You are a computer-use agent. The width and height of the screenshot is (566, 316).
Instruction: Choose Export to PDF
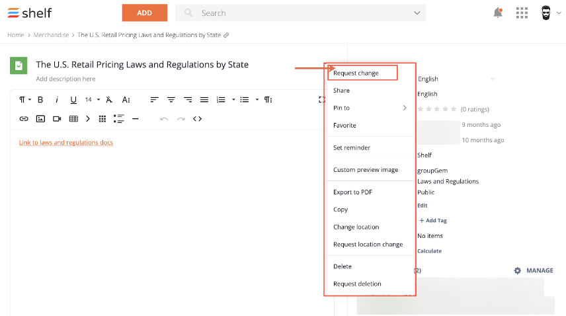pyautogui.click(x=352, y=192)
